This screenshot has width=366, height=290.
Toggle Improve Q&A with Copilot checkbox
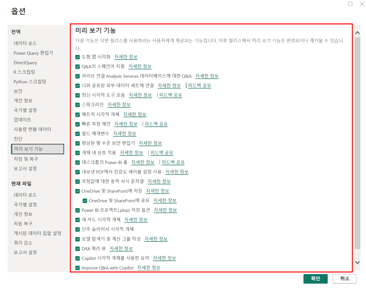pyautogui.click(x=77, y=268)
